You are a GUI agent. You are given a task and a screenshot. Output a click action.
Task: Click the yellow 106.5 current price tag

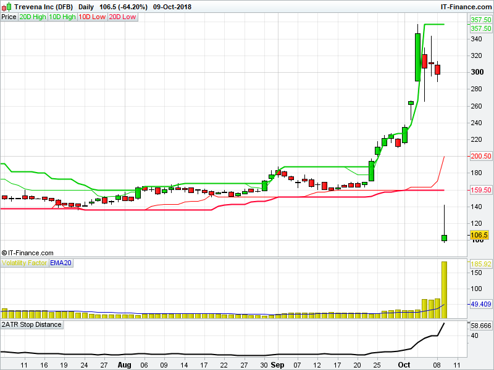pyautogui.click(x=479, y=235)
